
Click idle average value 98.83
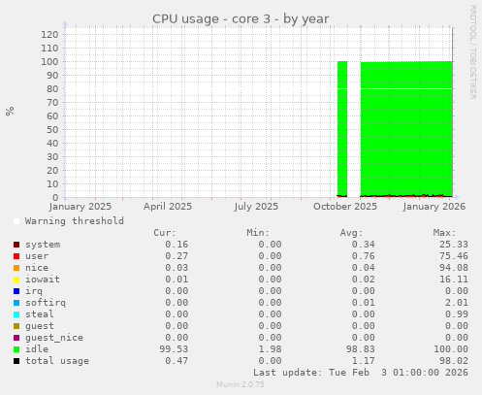[361, 349]
